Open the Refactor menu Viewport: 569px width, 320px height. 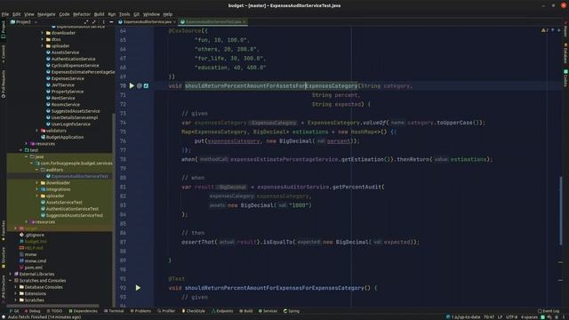82,14
